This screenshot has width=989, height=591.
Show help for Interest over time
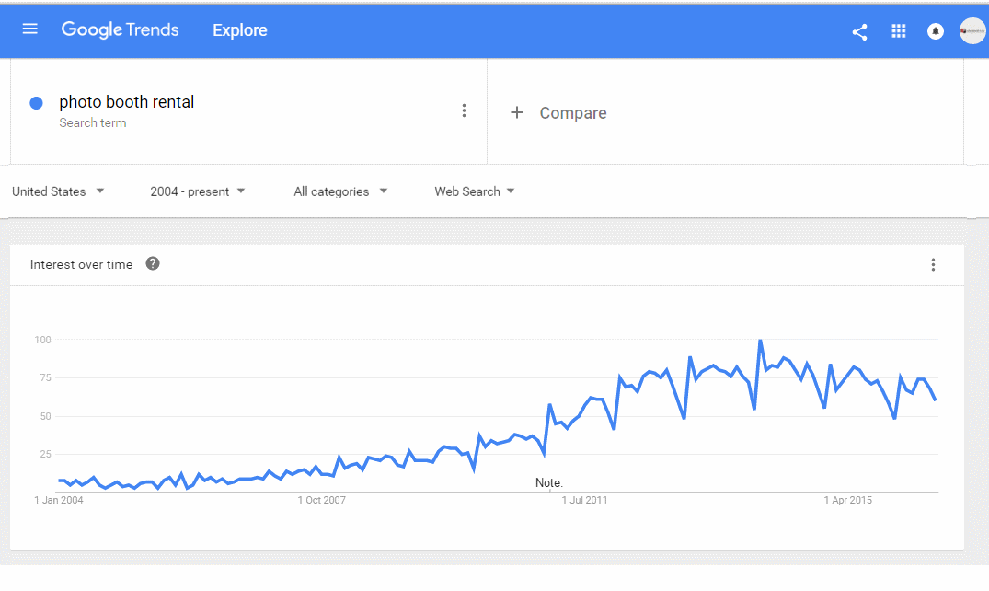tap(153, 263)
